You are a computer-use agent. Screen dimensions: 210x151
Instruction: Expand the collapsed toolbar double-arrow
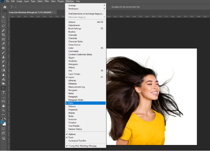pyautogui.click(x=2, y=11)
